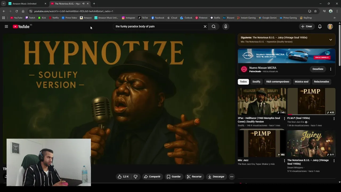Click the browser address bar URL

coord(74,11)
